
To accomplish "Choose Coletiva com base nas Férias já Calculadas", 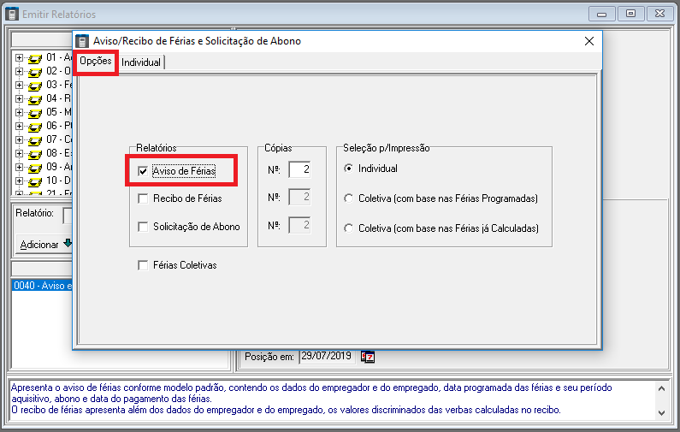I will coord(348,228).
